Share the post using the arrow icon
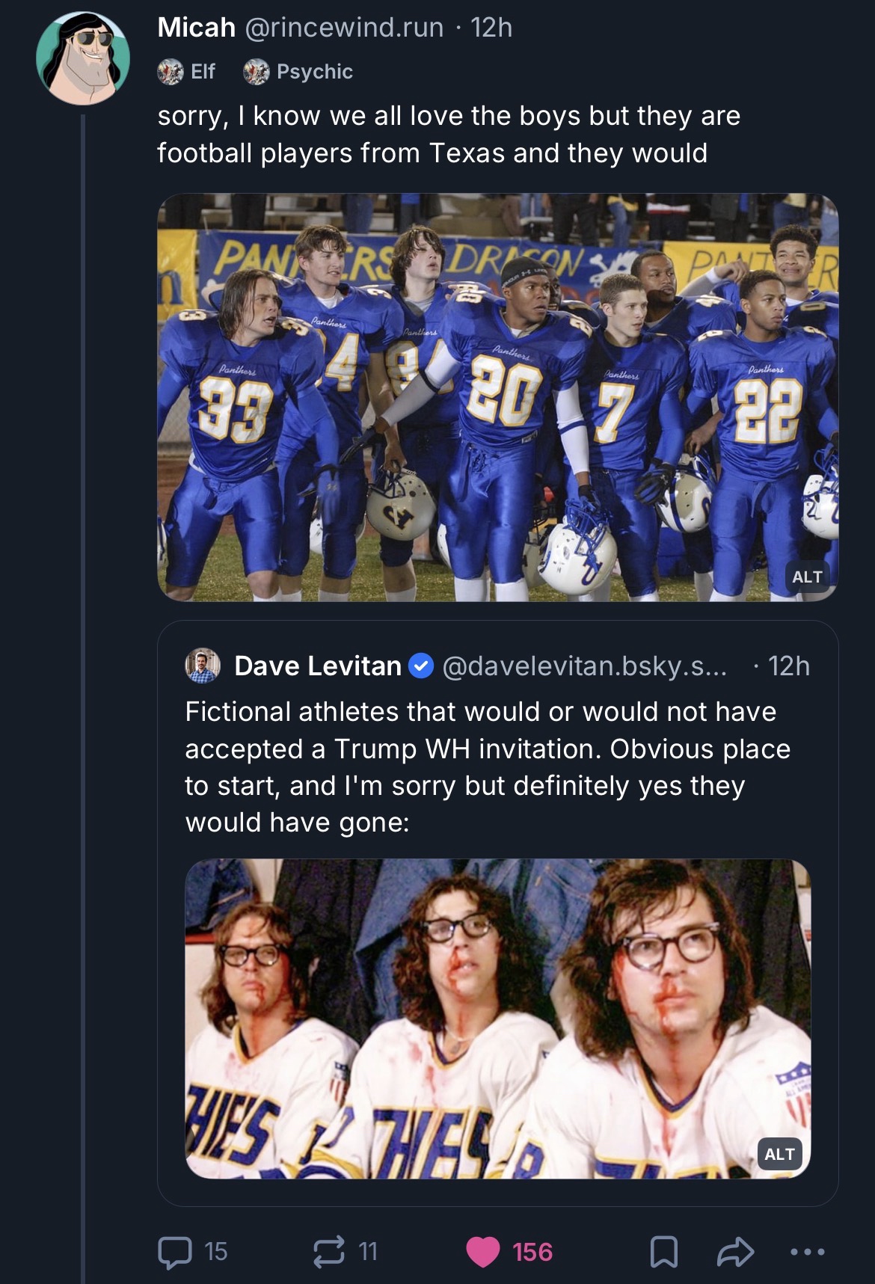This screenshot has width=875, height=1284. point(735,1252)
